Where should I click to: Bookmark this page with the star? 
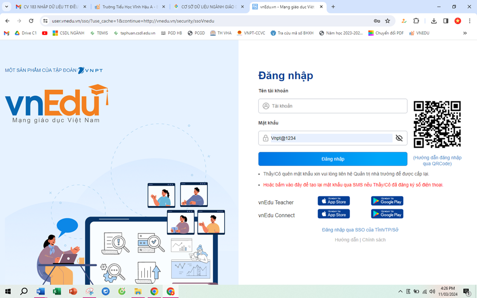388,21
